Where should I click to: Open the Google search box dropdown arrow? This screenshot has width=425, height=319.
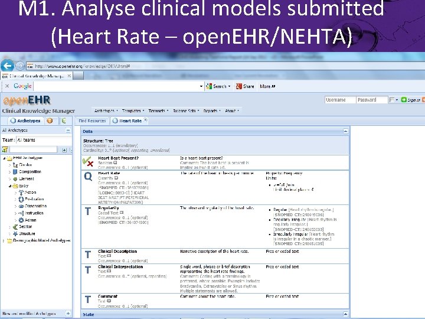(x=201, y=86)
